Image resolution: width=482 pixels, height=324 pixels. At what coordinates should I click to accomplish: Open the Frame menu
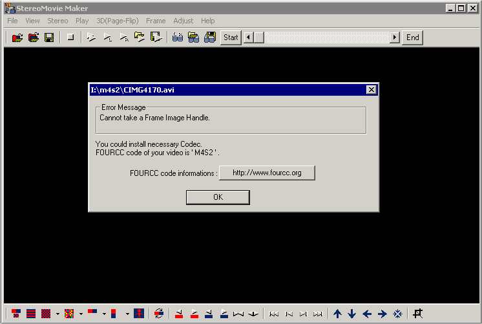pos(156,21)
